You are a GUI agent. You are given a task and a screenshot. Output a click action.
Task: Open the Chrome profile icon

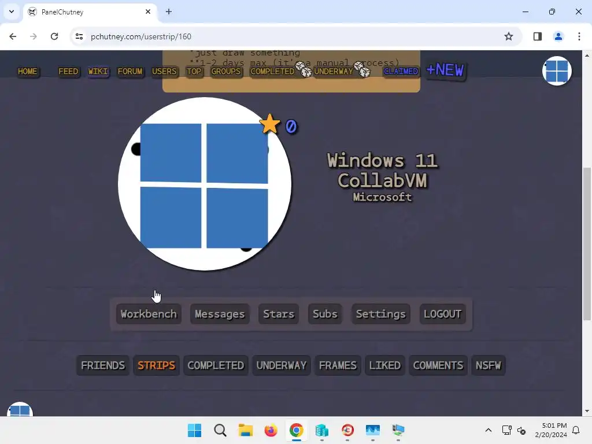coord(558,36)
